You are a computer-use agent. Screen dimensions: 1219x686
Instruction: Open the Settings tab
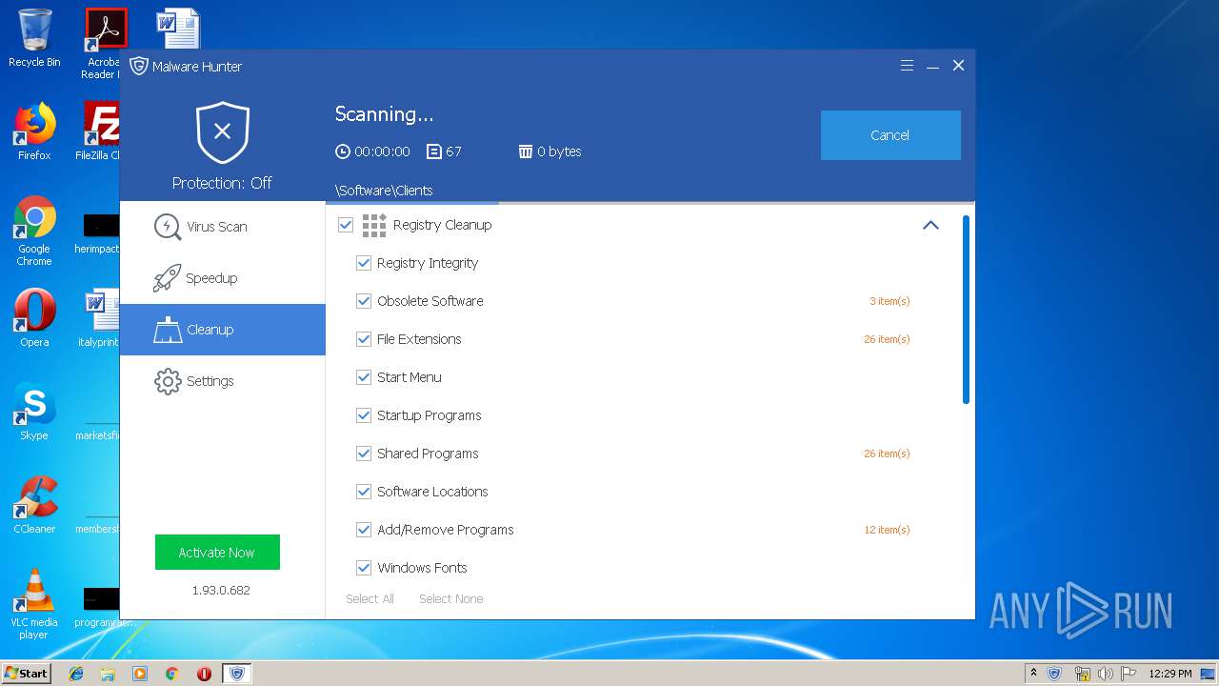click(223, 381)
